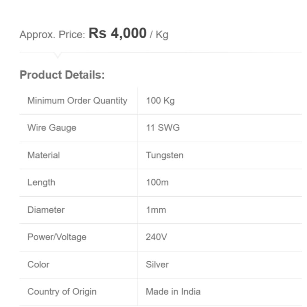Select the Tungsten material value
The image size is (307, 307).
click(165, 155)
